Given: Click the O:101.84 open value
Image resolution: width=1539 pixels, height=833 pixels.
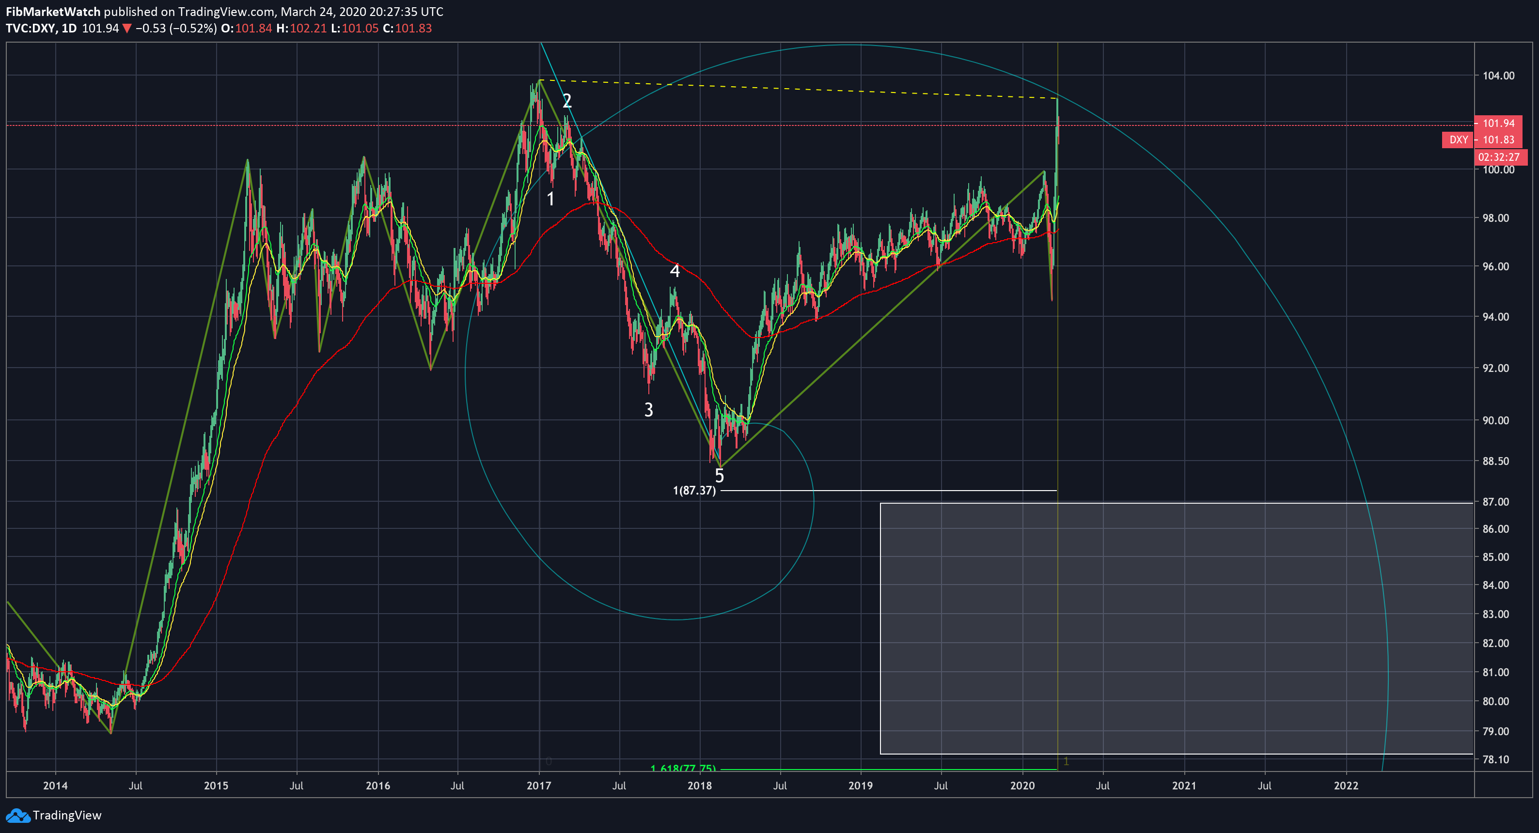Looking at the screenshot, I should 246,28.
